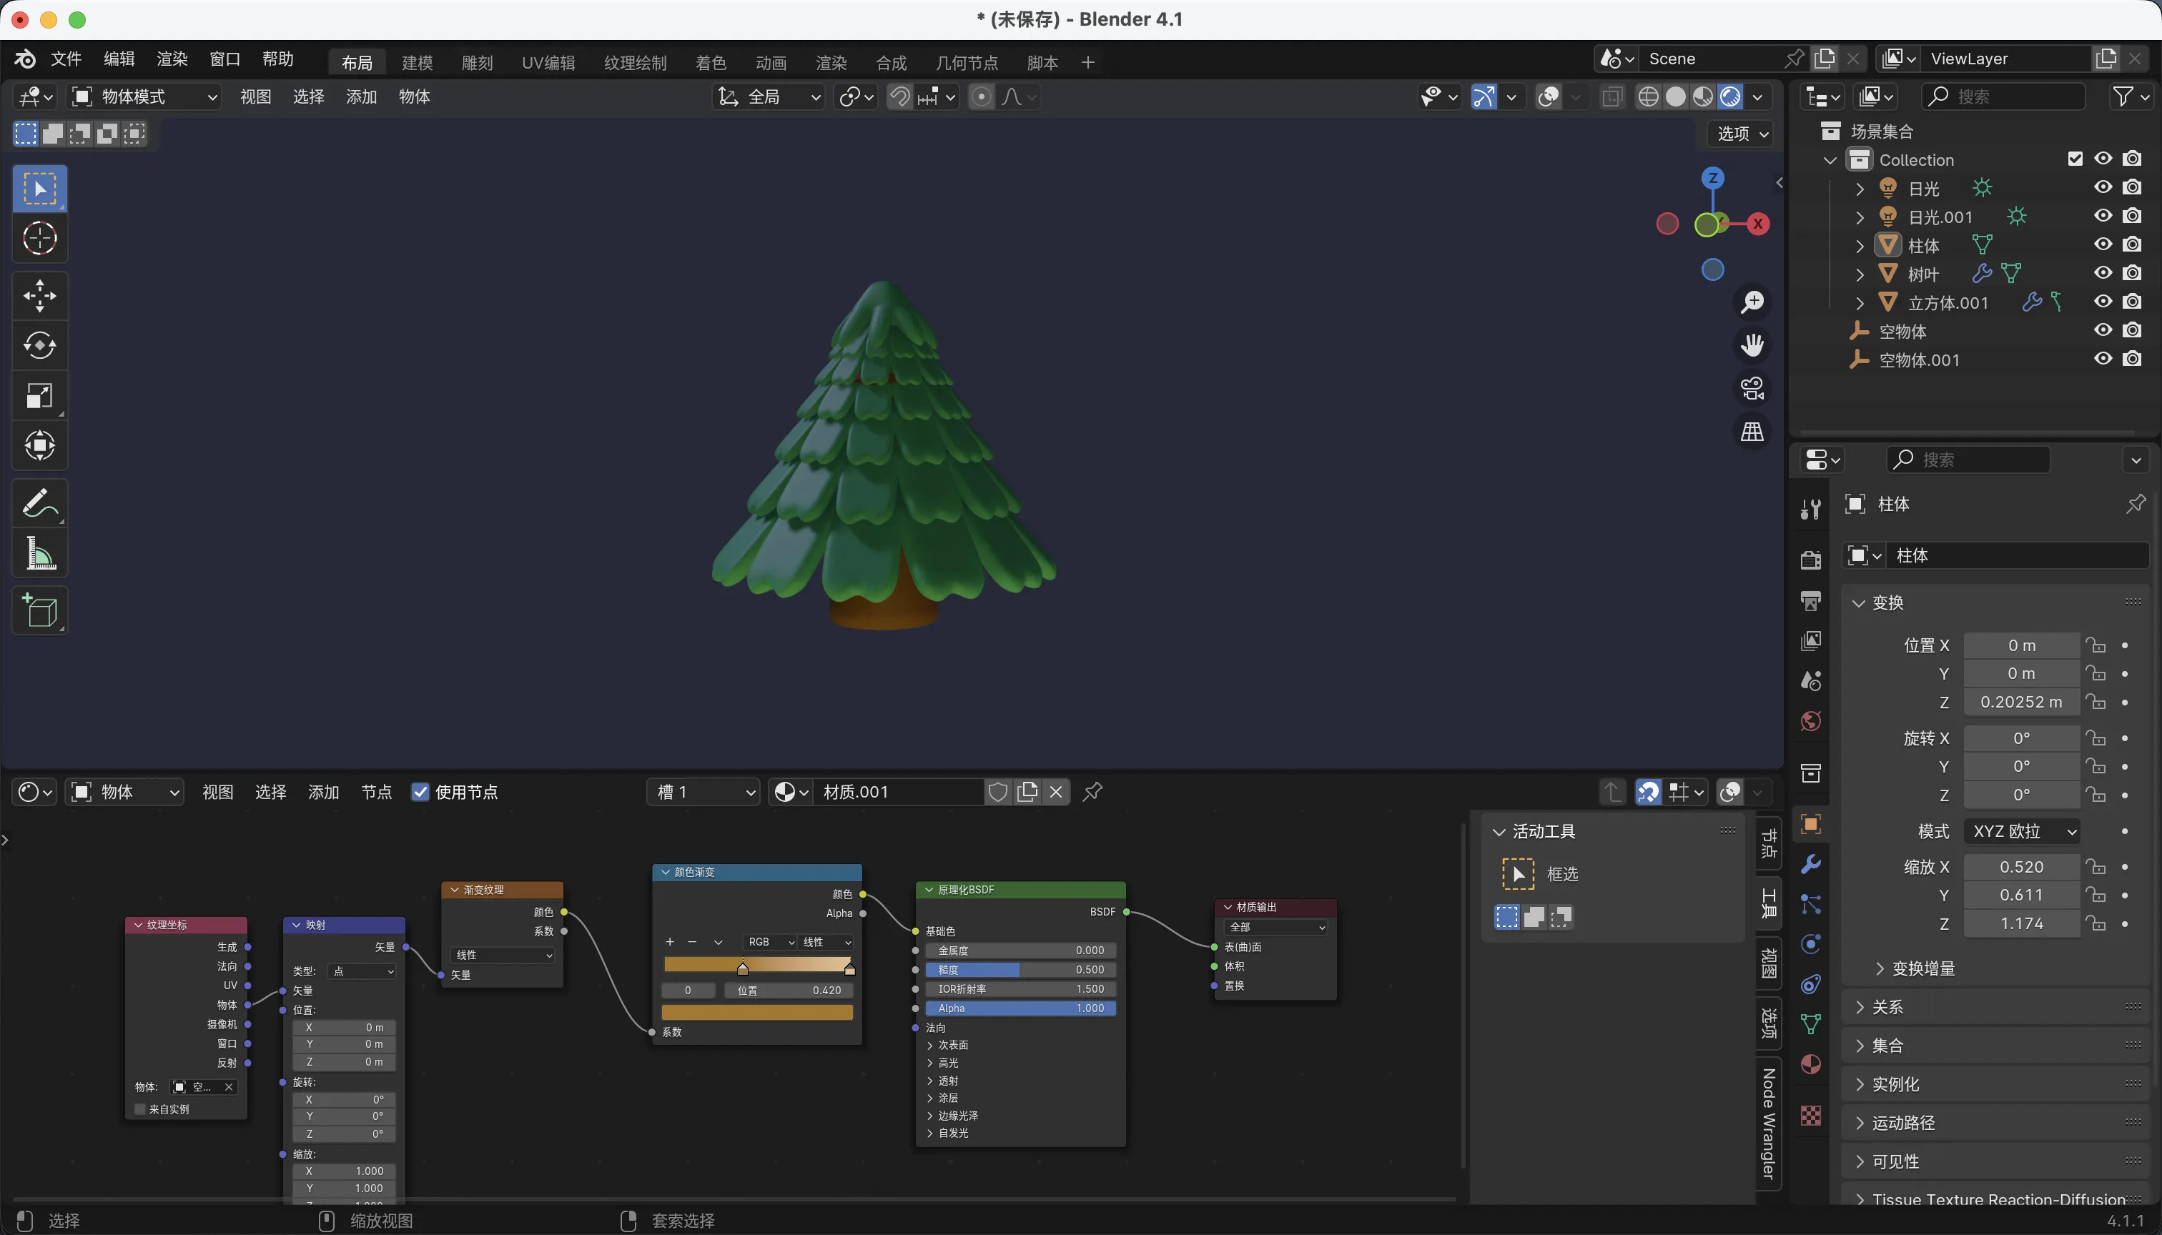This screenshot has height=1235, width=2162.
Task: Switch to camera view icon
Action: [x=1752, y=389]
